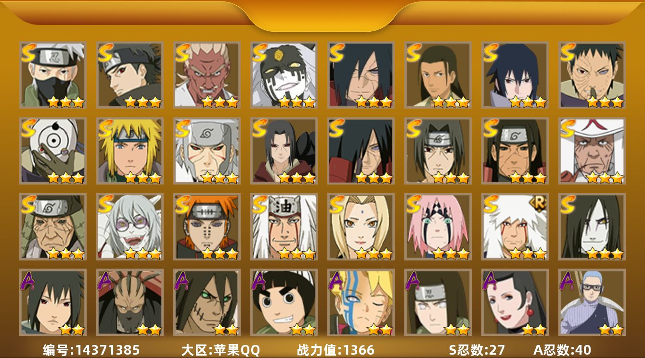Select orange-haired Pain with piercings
645x358 pixels.
[207, 227]
